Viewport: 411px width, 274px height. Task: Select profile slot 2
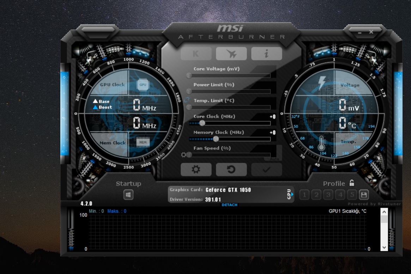coord(316,195)
